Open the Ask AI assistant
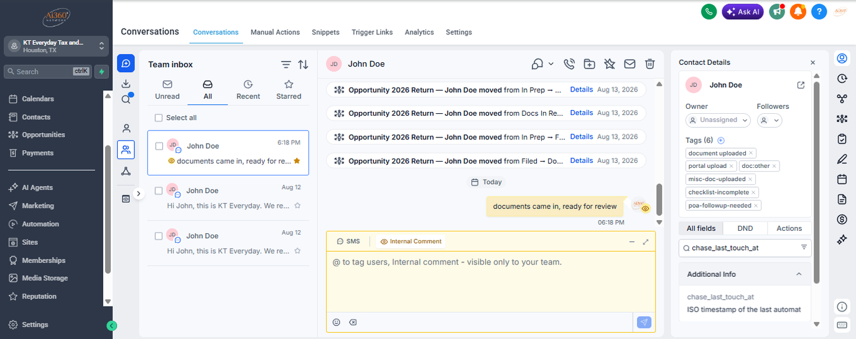Image resolution: width=856 pixels, height=339 pixels. pyautogui.click(x=742, y=11)
